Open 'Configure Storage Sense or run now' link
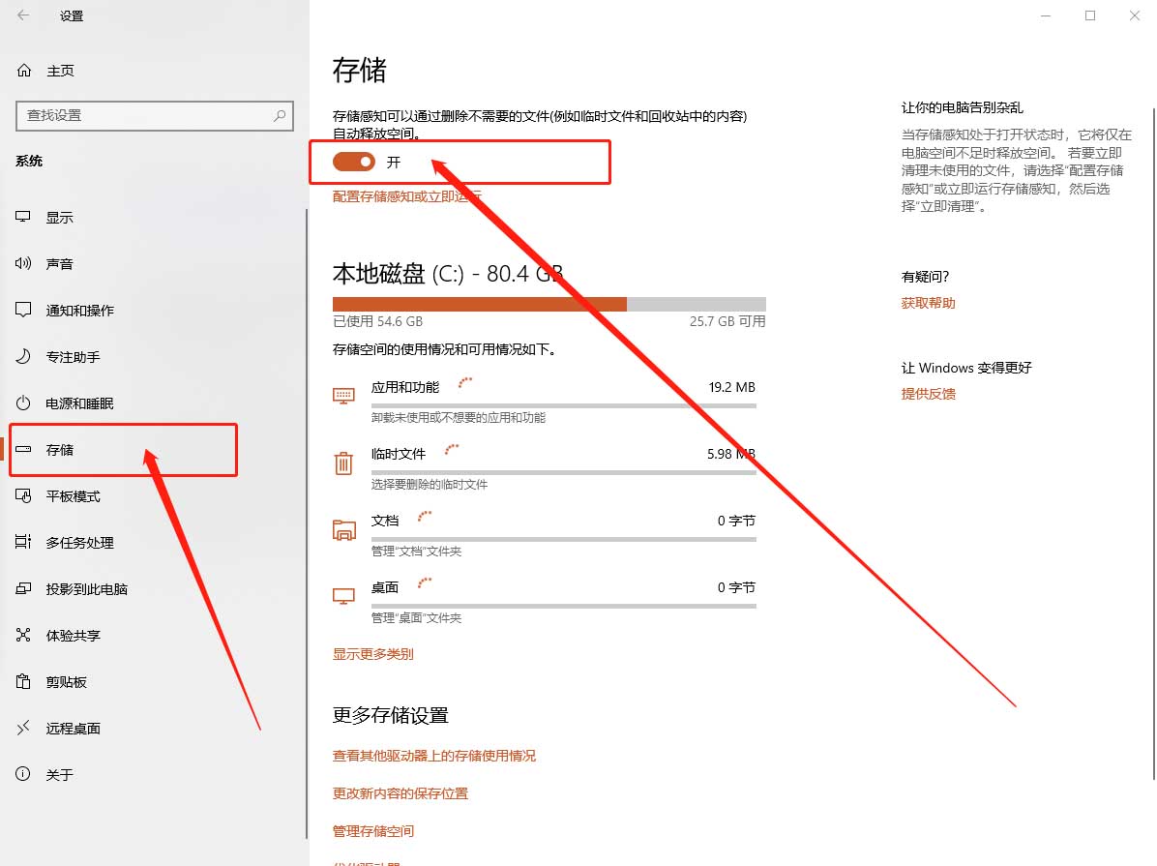Screen dimensions: 1157x866 click(x=406, y=196)
